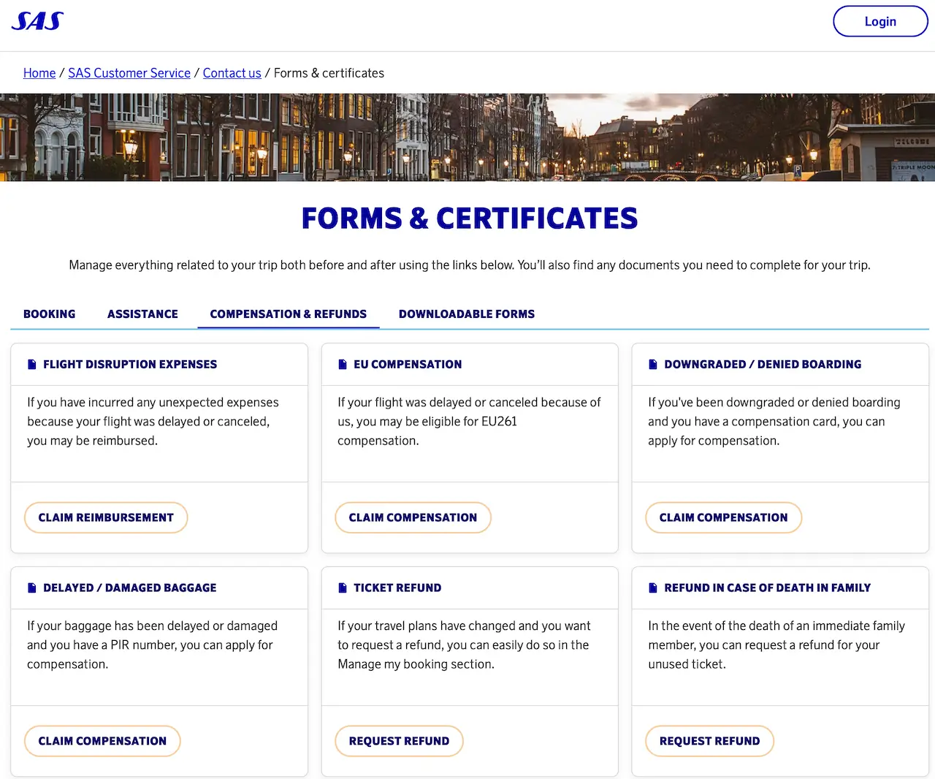Click the Forms & Certificates heading
Screen dimensions: 935x779
click(x=470, y=218)
